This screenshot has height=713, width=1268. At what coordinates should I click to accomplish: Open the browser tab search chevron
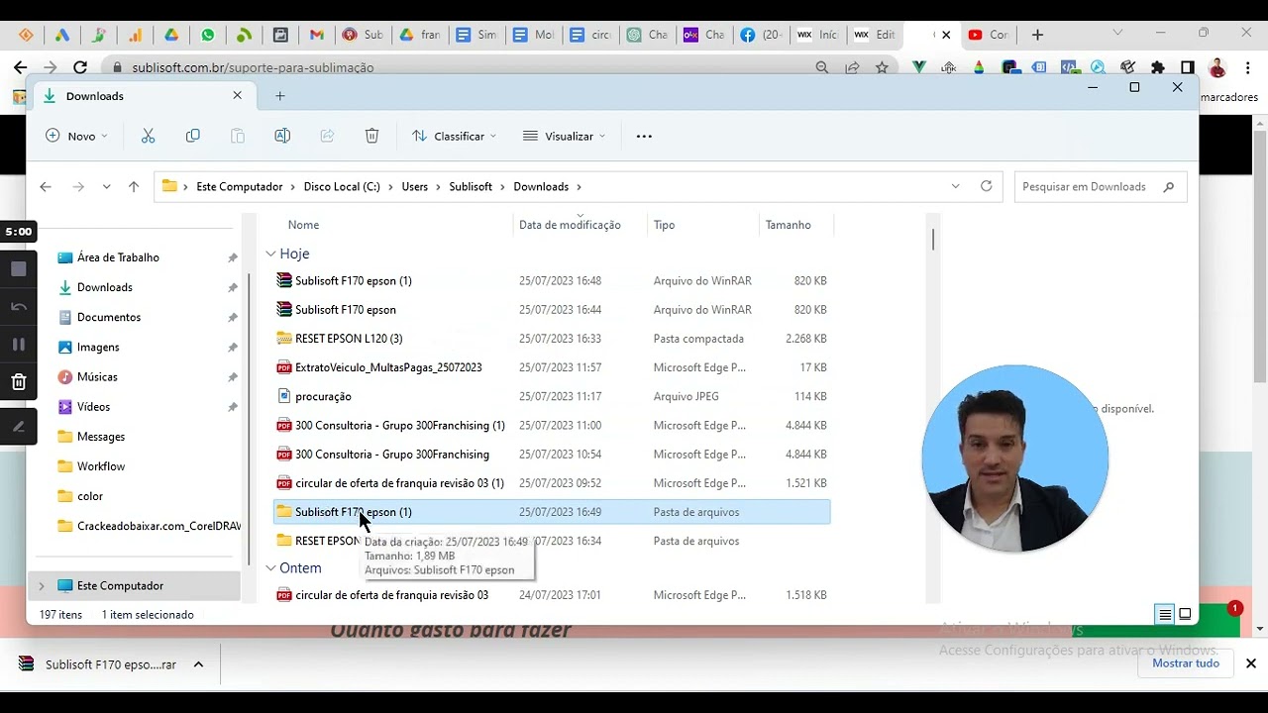click(x=1117, y=34)
